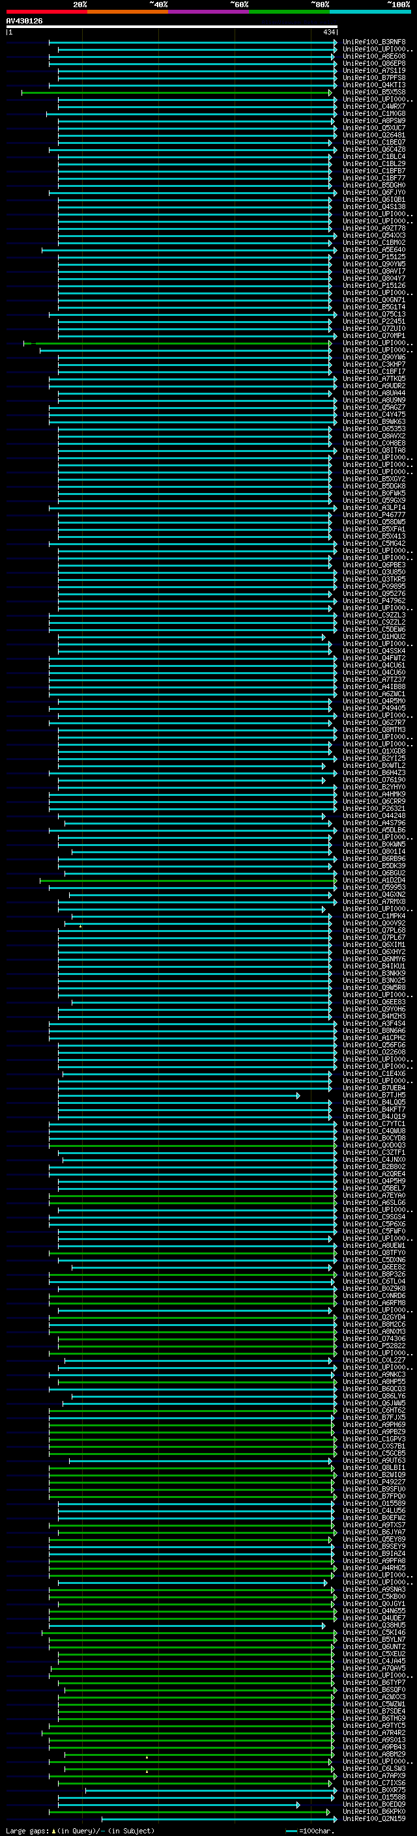Select hit label UniRef100_Q7PL68
Image resolution: width=417 pixels, height=1836 pixels.
pos(374,930)
